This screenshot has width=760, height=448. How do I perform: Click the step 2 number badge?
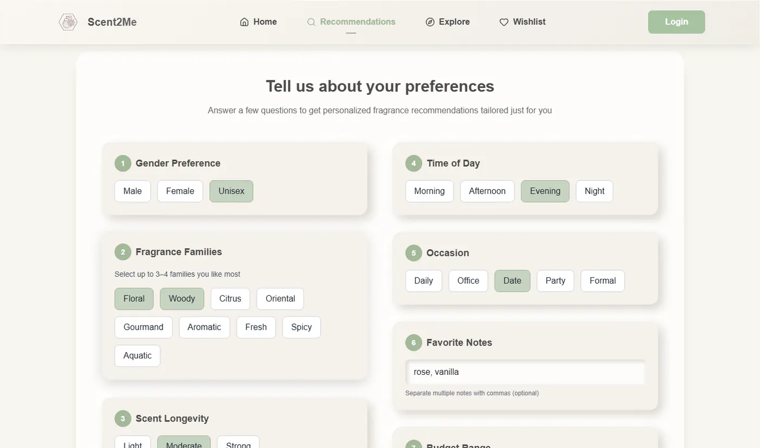(123, 252)
